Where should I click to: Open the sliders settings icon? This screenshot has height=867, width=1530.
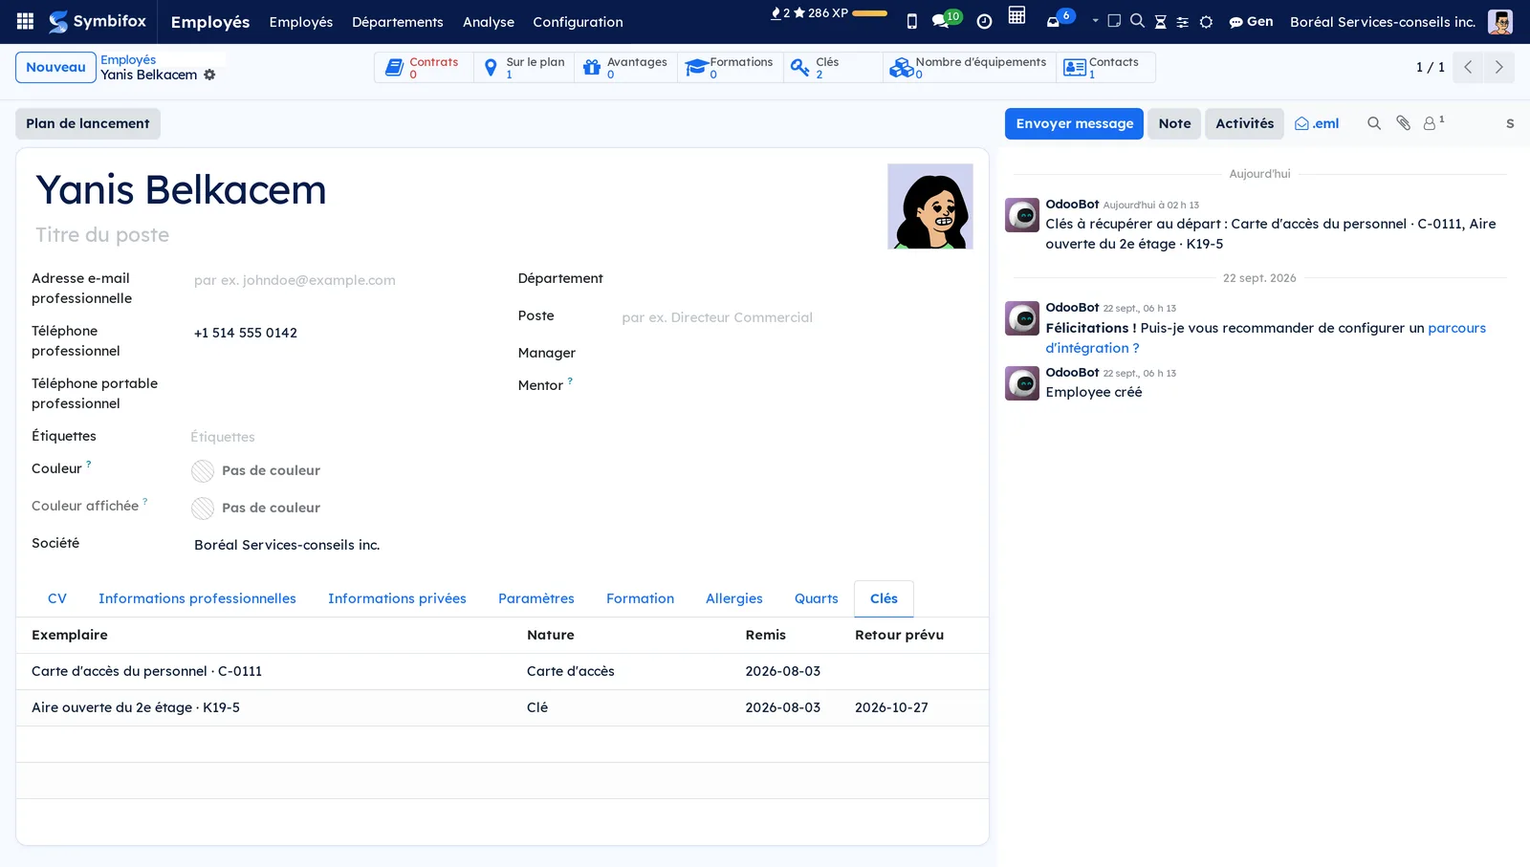1183,22
